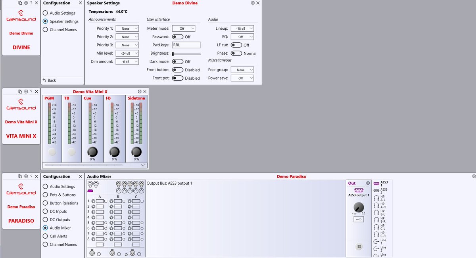Open Priority 1 dropdown

point(127,29)
